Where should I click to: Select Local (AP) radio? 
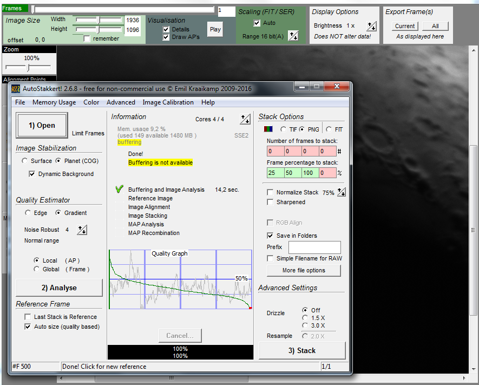click(x=37, y=260)
